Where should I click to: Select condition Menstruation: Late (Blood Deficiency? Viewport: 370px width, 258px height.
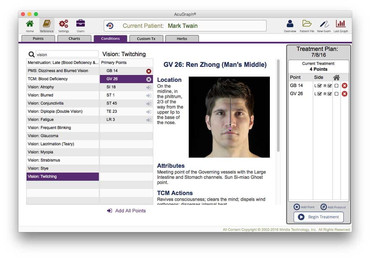tap(63, 63)
